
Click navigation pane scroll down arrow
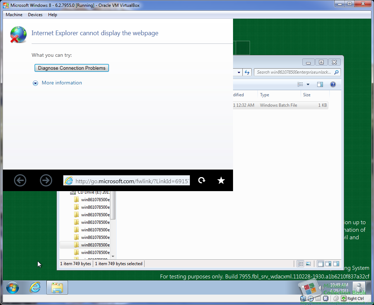[113, 257]
